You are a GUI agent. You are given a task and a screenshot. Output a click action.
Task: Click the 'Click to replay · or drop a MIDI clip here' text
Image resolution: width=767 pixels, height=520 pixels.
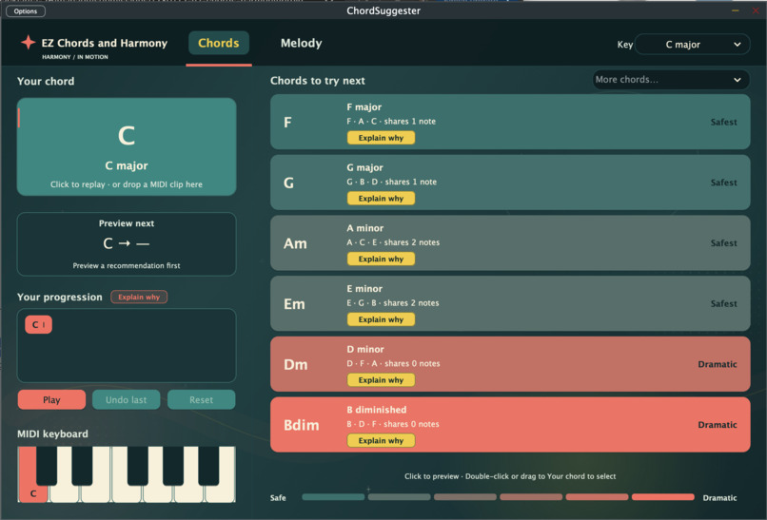[127, 184]
